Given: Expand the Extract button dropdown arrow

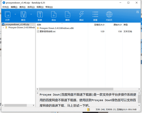Looking at the screenshot, I should point(31,14).
